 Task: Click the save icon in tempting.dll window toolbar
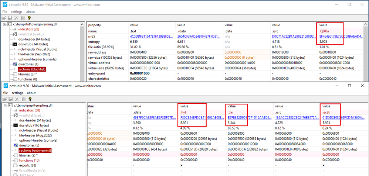10,99
